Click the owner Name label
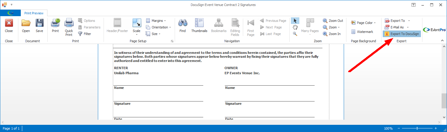 (x=230, y=88)
